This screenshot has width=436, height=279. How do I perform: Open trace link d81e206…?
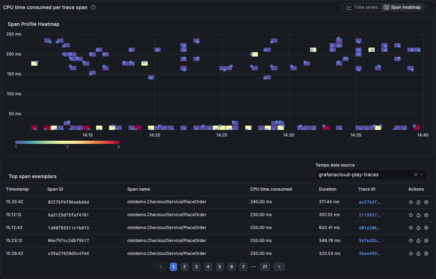[369, 228]
